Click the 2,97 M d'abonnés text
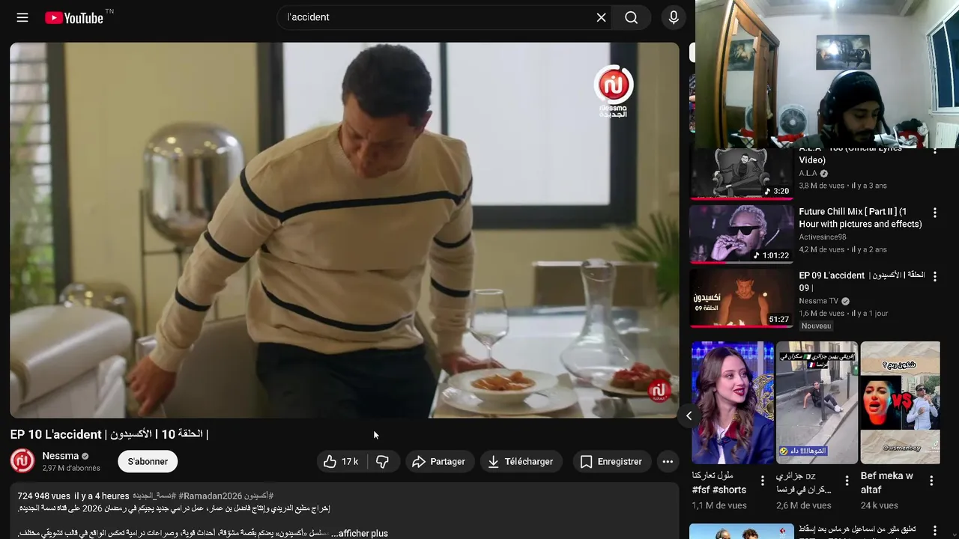Image resolution: width=959 pixels, height=539 pixels. pos(71,468)
